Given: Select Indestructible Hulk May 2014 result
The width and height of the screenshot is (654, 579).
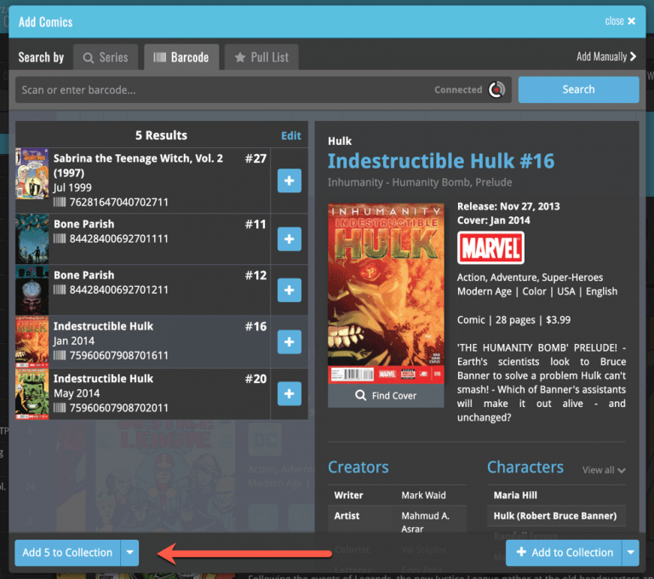Looking at the screenshot, I should tap(143, 393).
